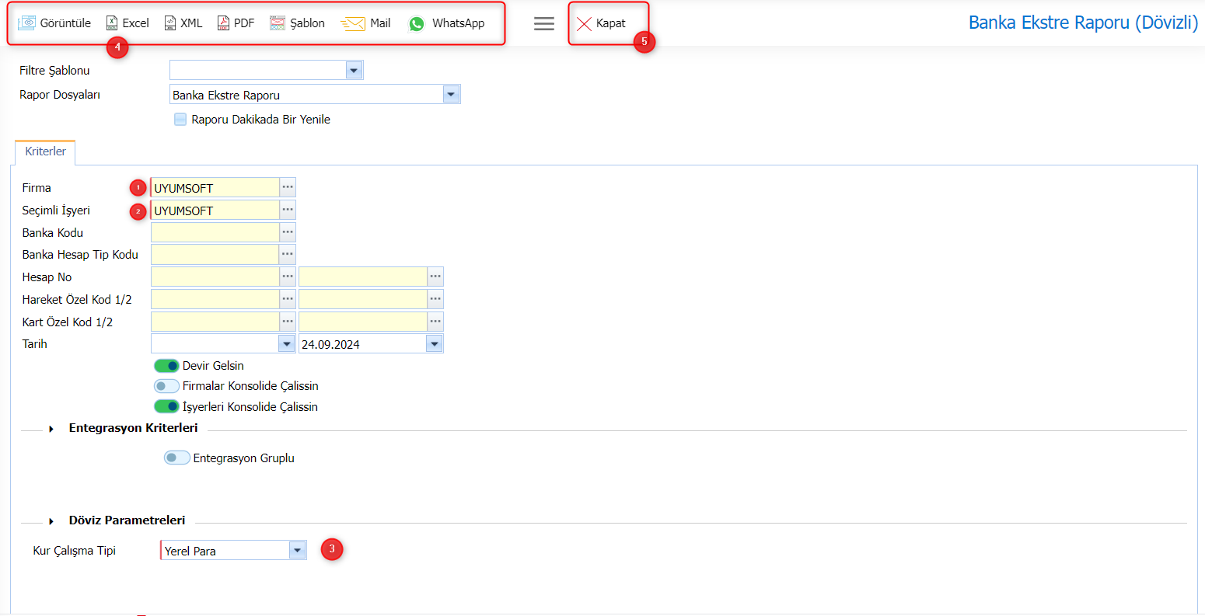Click the Görüntüle preview icon
The height and width of the screenshot is (616, 1205).
click(x=27, y=23)
